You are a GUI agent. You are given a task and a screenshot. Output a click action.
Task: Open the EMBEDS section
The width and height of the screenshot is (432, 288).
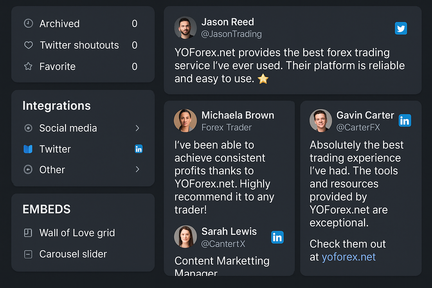click(x=46, y=209)
